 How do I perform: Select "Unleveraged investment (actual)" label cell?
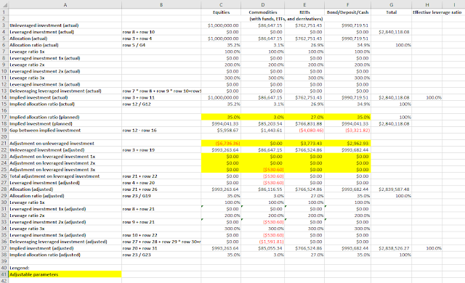click(65, 25)
